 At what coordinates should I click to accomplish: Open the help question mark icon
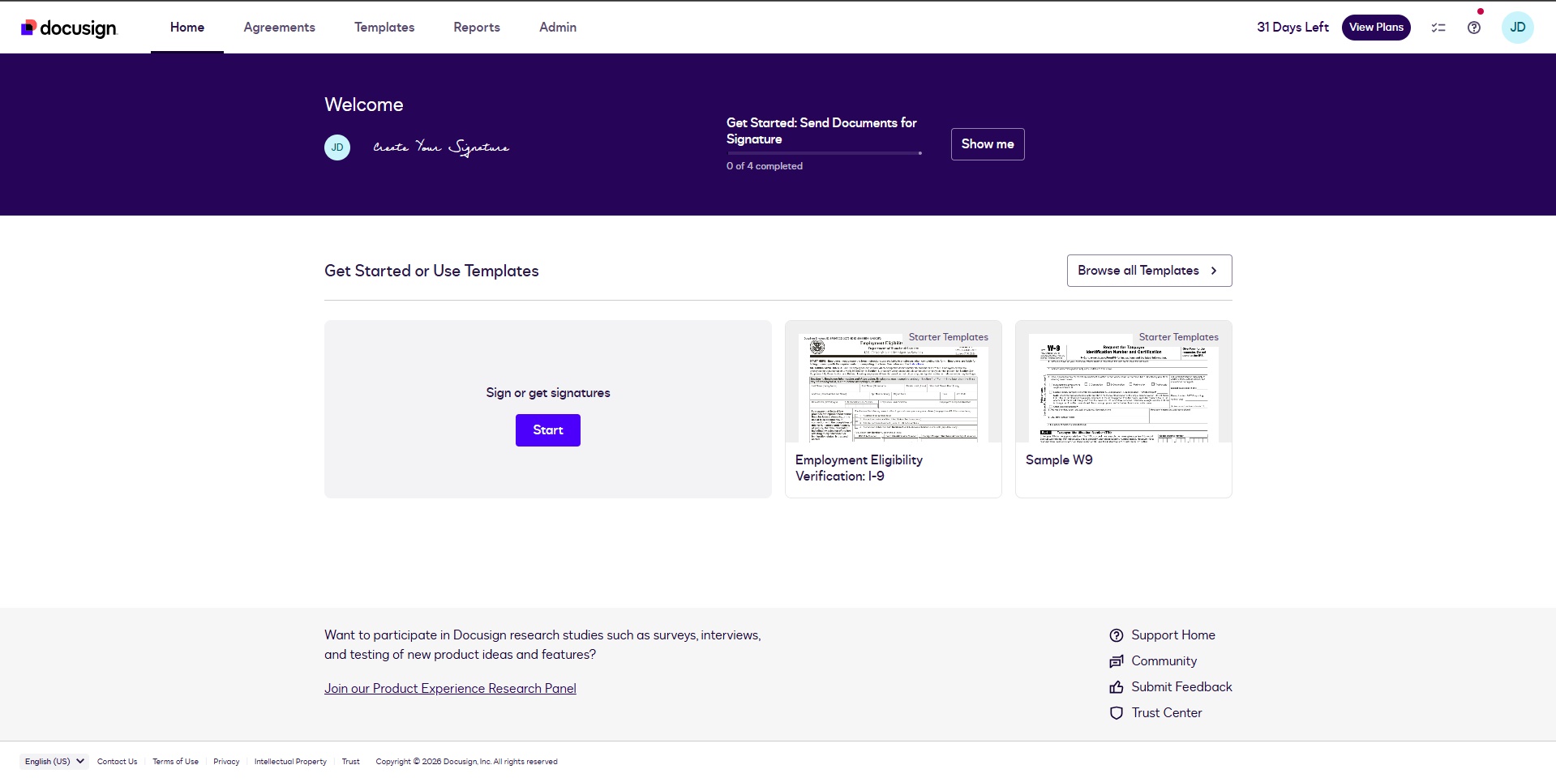pos(1474,28)
